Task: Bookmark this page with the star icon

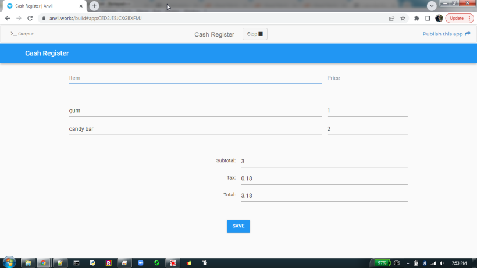Action: (403, 18)
